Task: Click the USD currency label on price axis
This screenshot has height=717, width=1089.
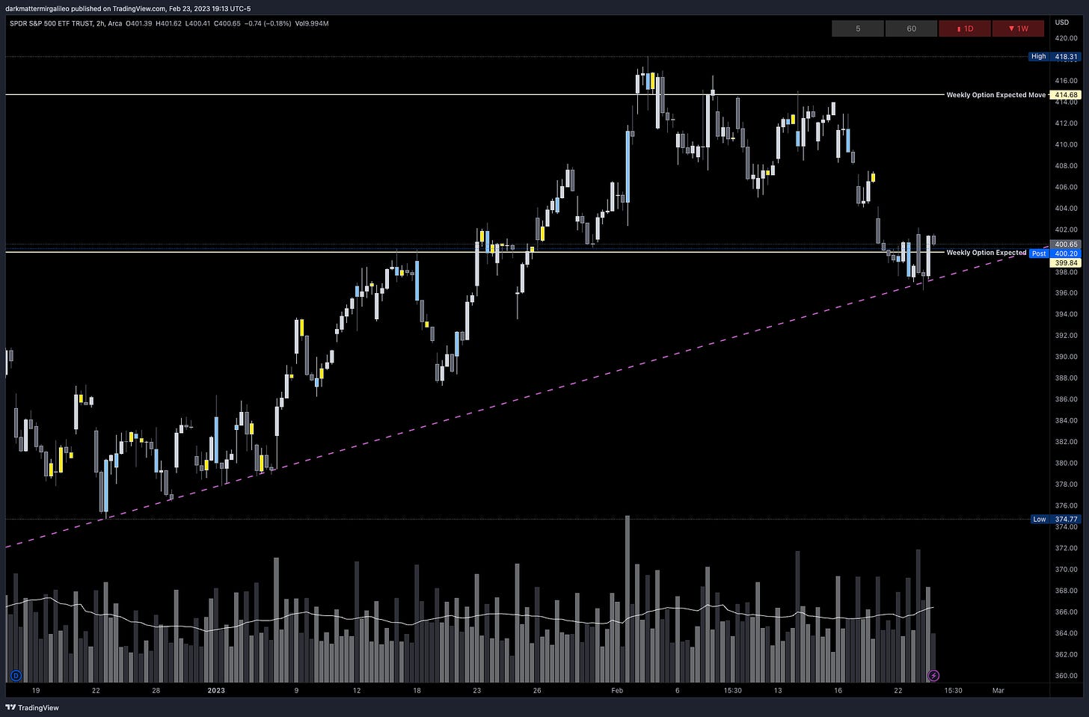Action: 1061,22
